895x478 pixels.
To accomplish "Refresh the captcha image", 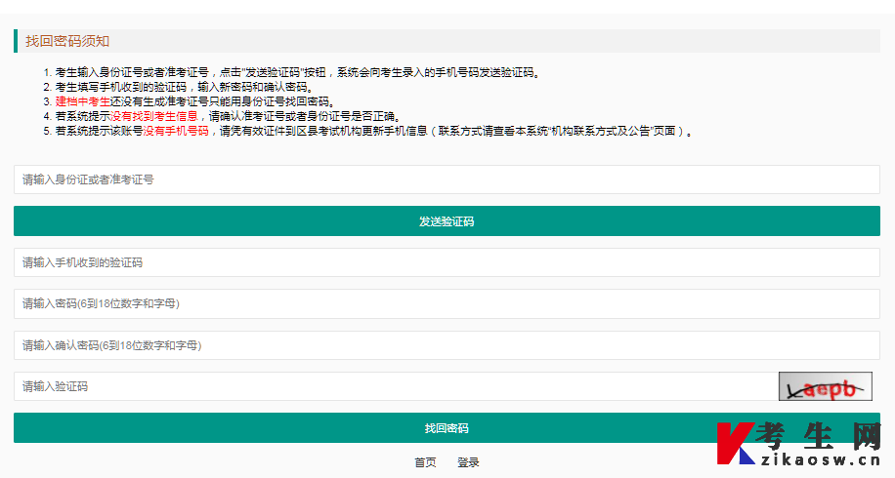I will 826,386.
